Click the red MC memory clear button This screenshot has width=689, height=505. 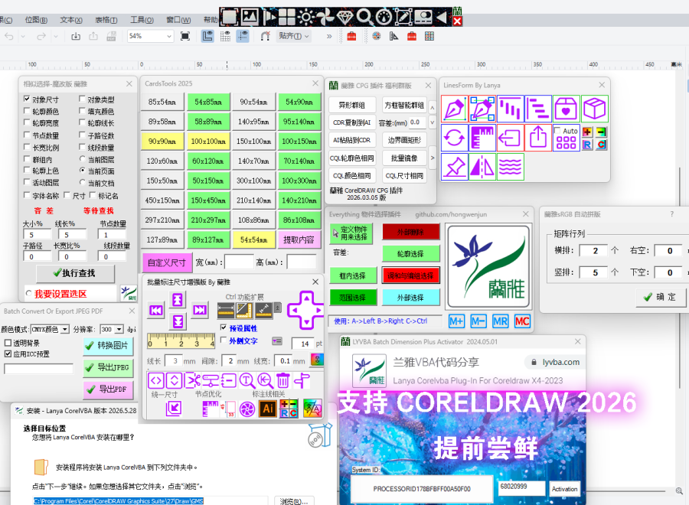point(522,321)
